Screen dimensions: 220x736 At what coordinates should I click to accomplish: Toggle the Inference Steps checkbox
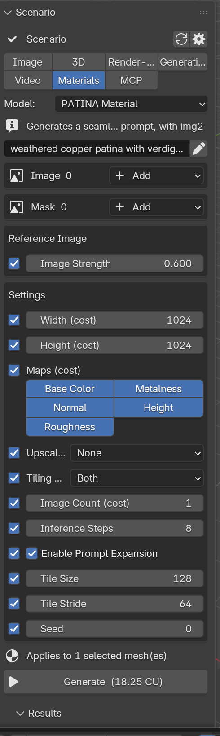pos(14,528)
